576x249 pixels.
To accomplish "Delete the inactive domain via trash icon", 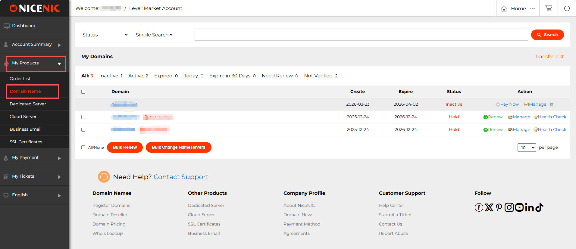I will (552, 104).
